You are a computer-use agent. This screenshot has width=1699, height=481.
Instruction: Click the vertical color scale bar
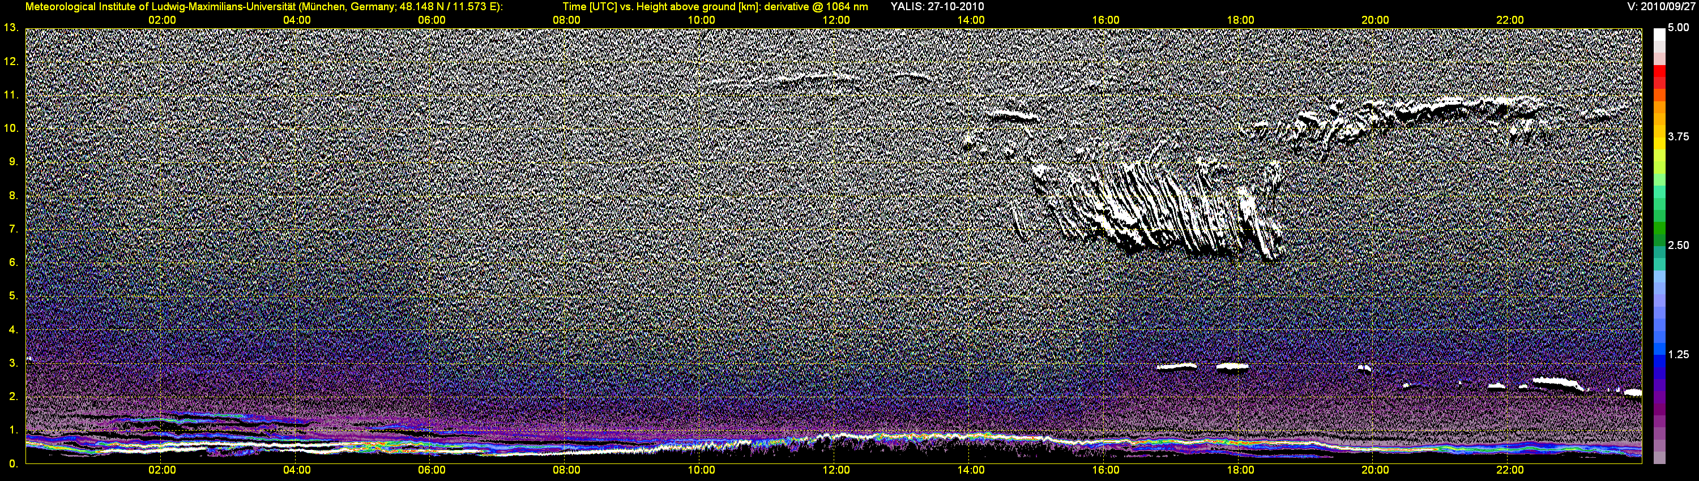[x=1659, y=246]
